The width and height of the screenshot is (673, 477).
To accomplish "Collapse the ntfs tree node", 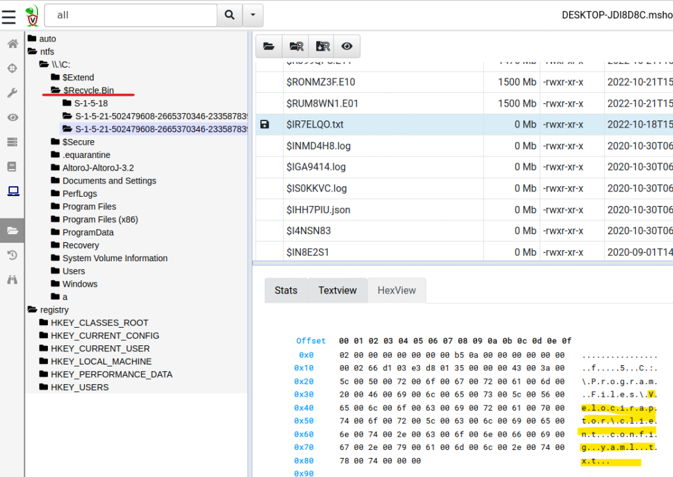I will point(41,51).
